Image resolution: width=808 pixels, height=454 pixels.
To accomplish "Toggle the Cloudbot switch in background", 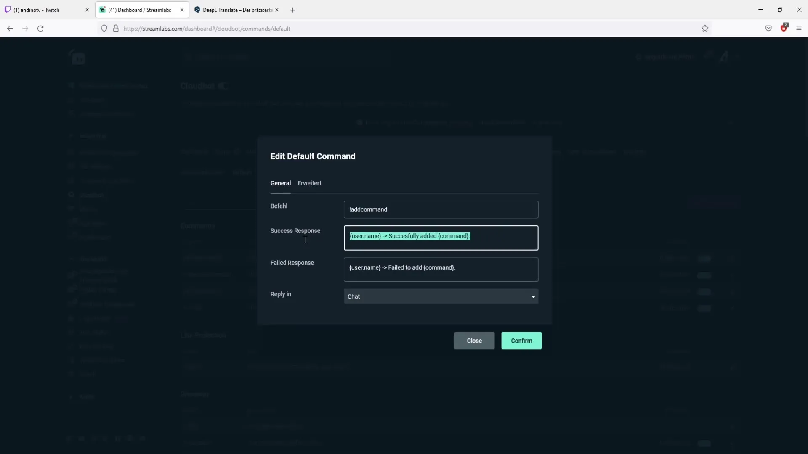I will pos(223,86).
